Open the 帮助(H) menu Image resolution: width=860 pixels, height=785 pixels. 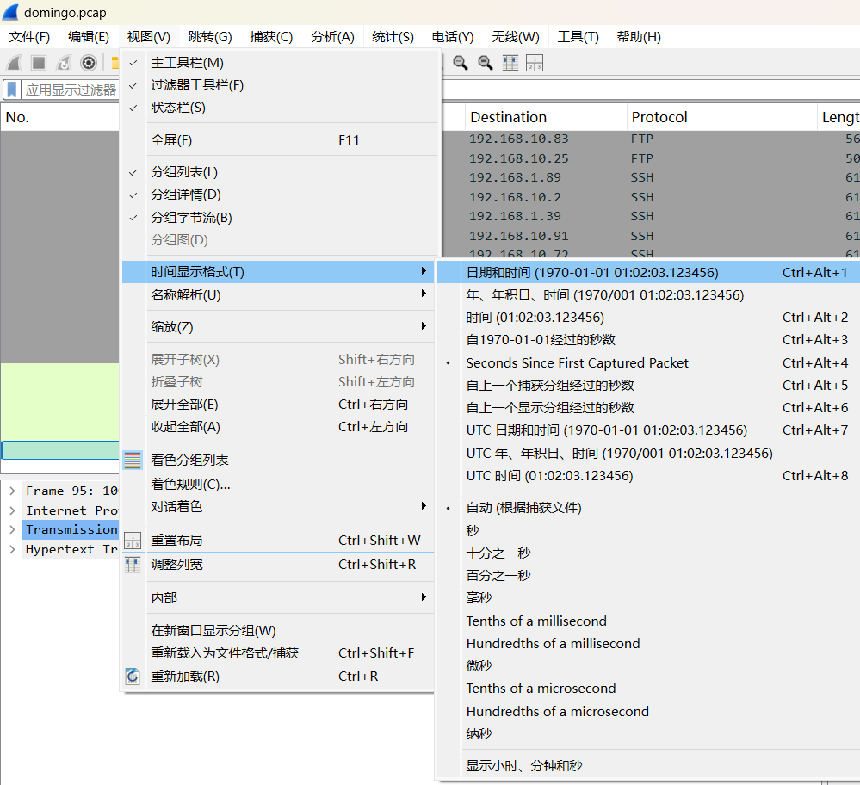pyautogui.click(x=639, y=37)
